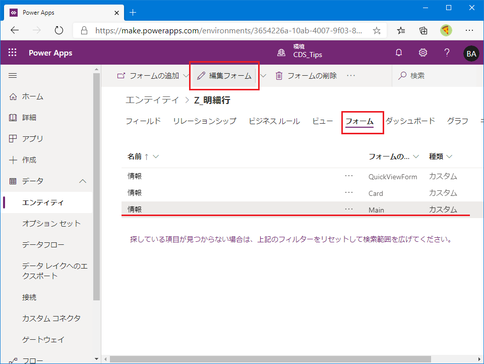Open the settings gear in header
This screenshot has height=364, width=484.
(x=423, y=53)
